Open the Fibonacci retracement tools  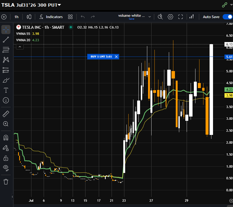coord(6,50)
